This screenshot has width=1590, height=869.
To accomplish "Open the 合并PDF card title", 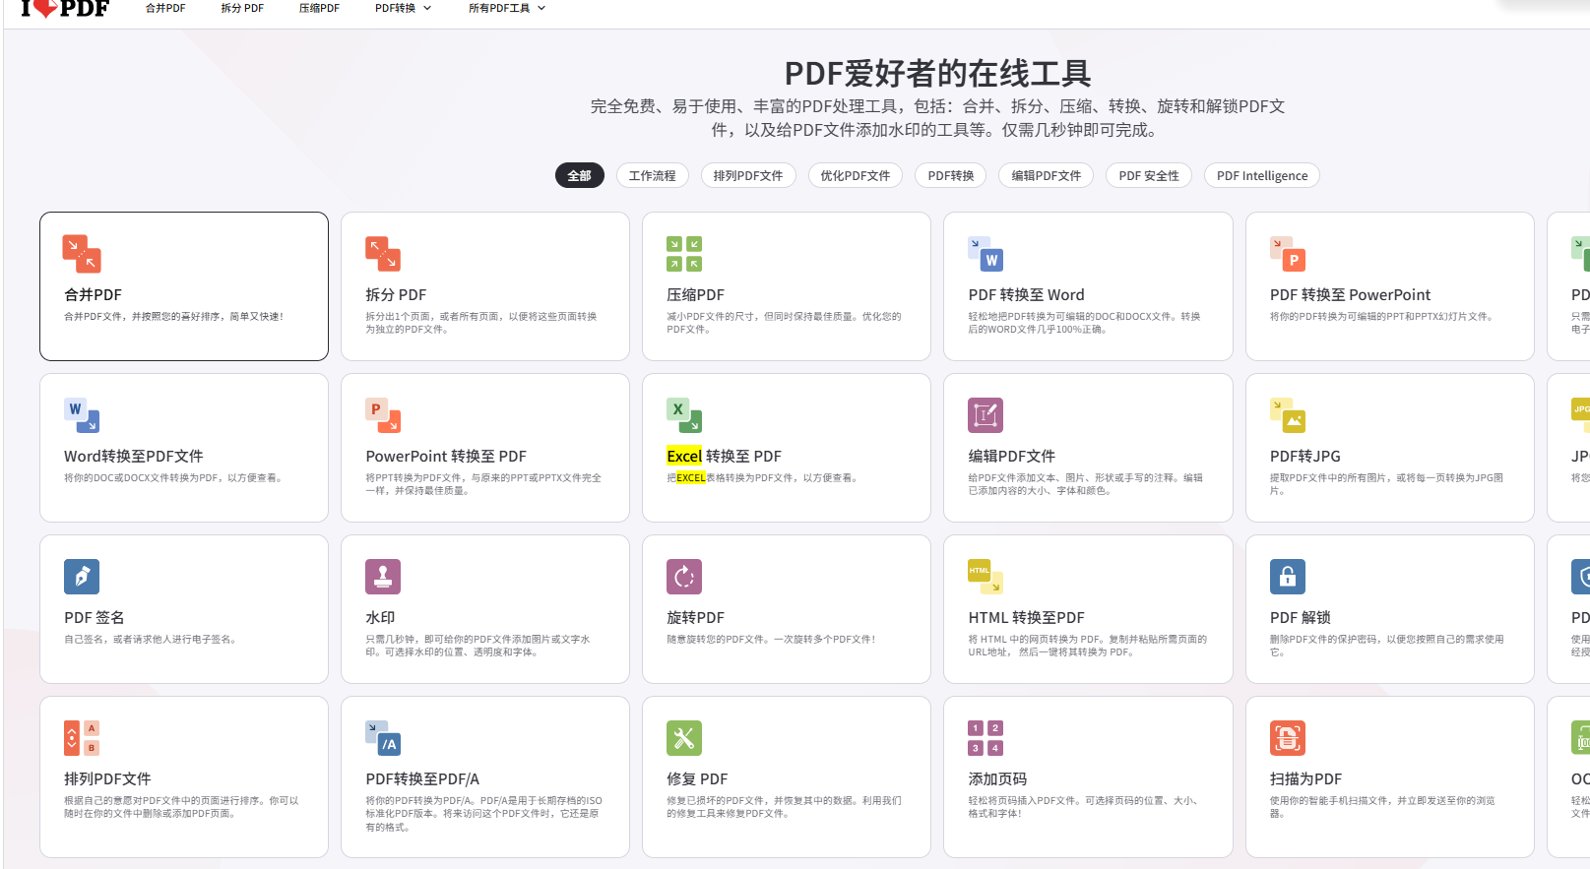I will coord(94,294).
